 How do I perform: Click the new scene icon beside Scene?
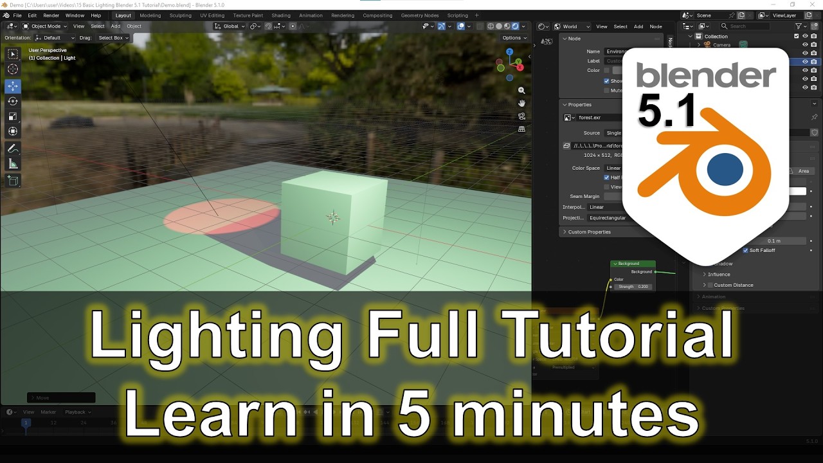click(740, 15)
